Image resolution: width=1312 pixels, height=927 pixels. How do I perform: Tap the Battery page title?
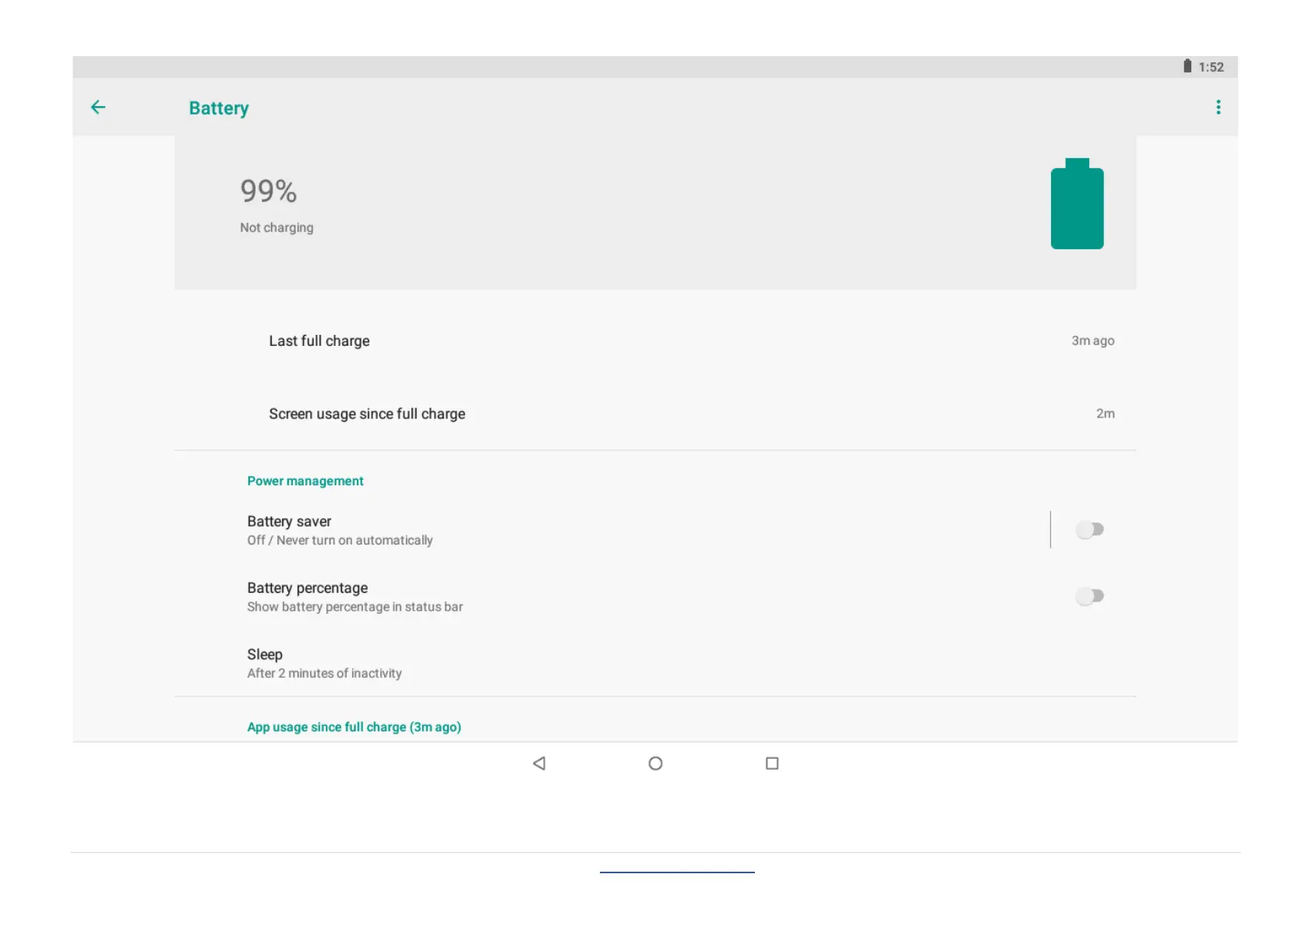(x=219, y=108)
